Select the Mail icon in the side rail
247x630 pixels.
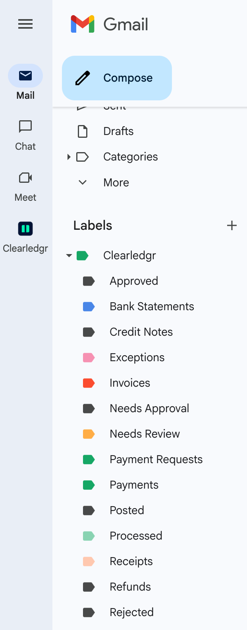coord(25,75)
